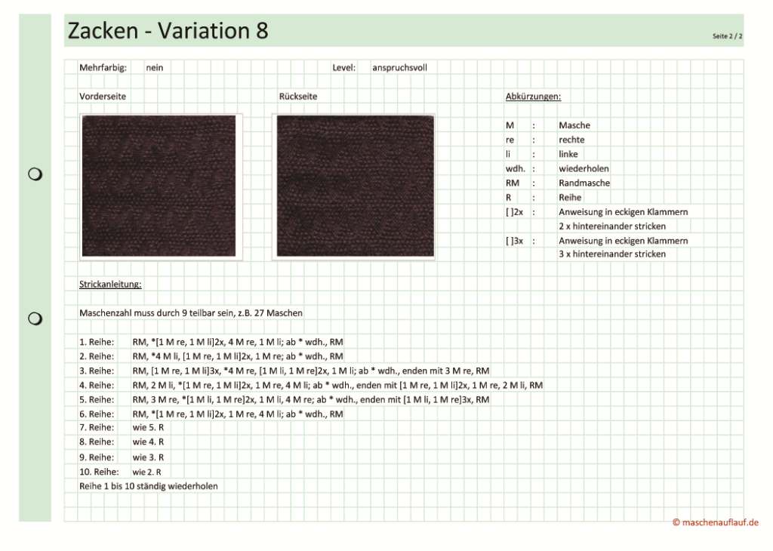
Task: Click the '1. Reihe:' row label
Action: coord(97,342)
